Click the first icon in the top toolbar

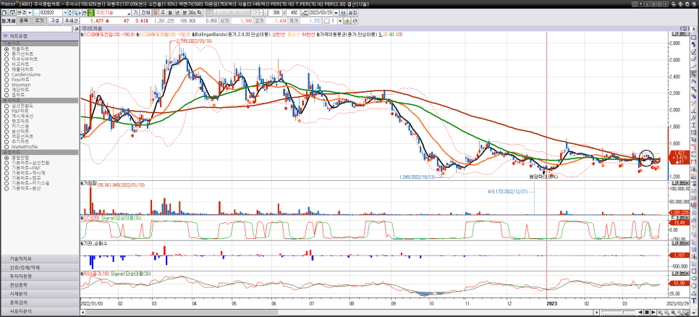tap(5, 13)
